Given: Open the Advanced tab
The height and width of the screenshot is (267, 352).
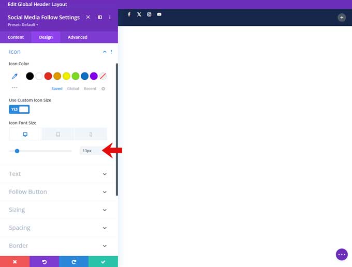Looking at the screenshot, I should point(77,37).
